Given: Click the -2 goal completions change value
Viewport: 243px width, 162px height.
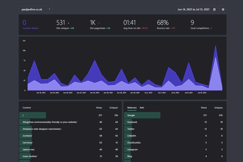Looking at the screenshot, I should (211, 28).
